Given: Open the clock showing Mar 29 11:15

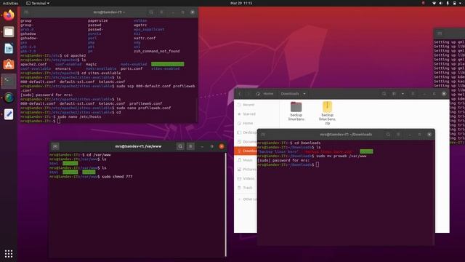Looking at the screenshot, I should [x=241, y=3].
